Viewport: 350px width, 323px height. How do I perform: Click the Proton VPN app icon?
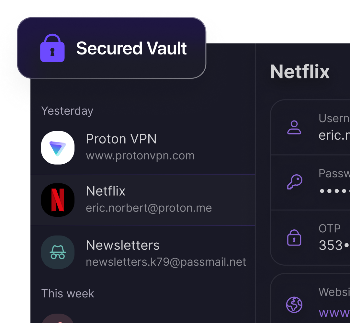(58, 148)
